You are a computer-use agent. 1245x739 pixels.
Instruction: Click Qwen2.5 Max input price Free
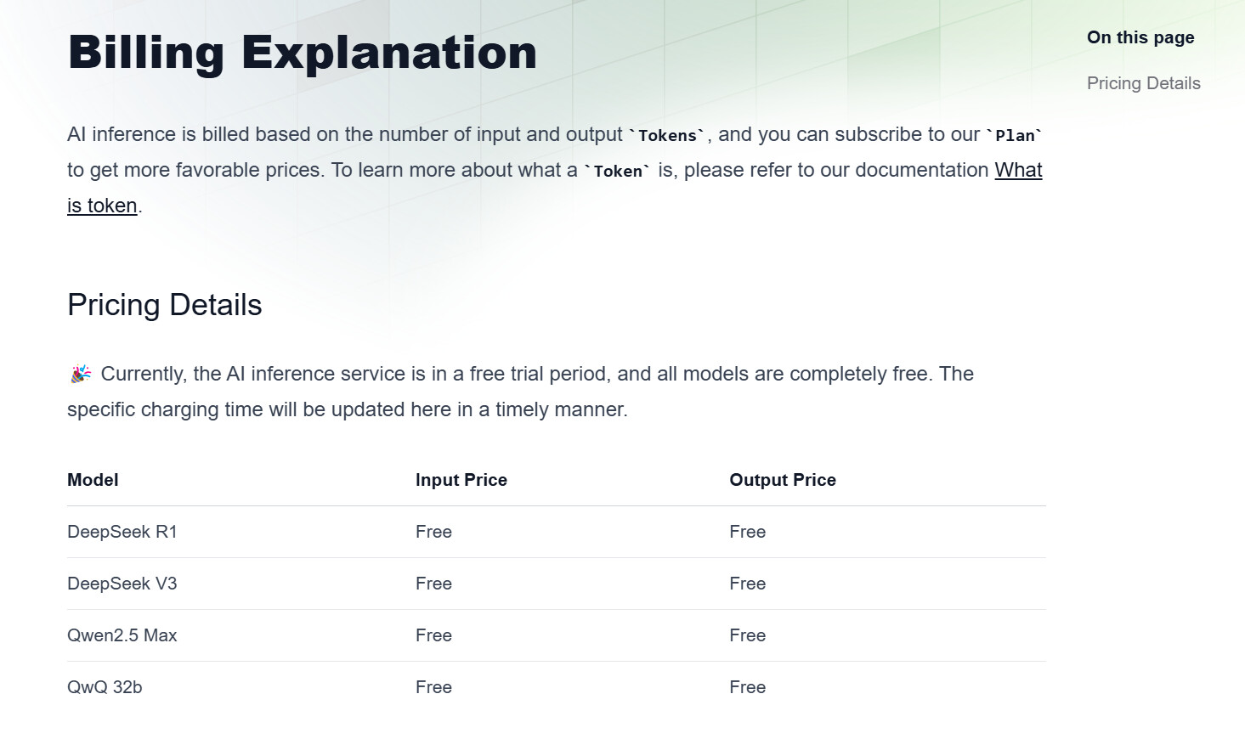click(433, 635)
